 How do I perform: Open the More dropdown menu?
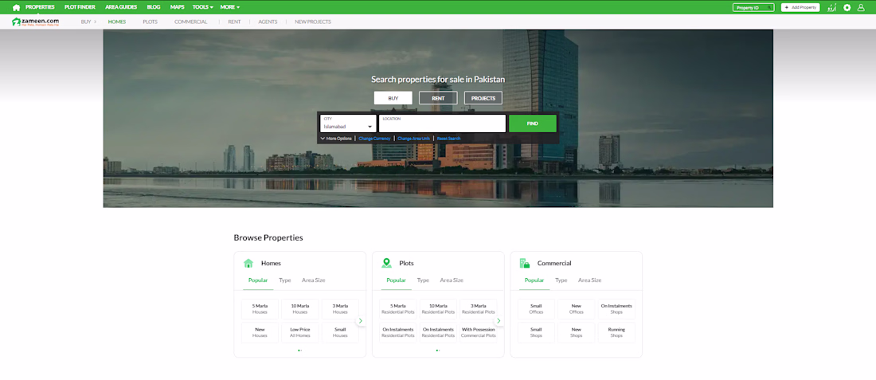point(229,7)
